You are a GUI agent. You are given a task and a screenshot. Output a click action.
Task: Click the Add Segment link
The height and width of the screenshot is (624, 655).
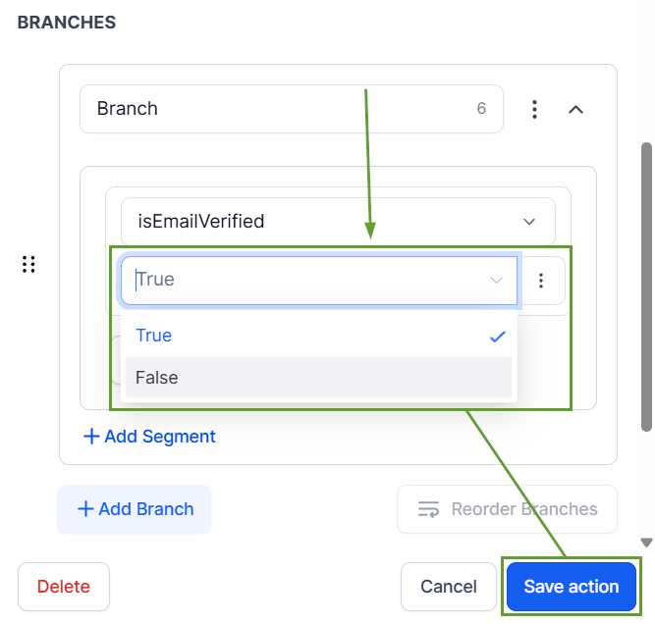pyautogui.click(x=149, y=437)
